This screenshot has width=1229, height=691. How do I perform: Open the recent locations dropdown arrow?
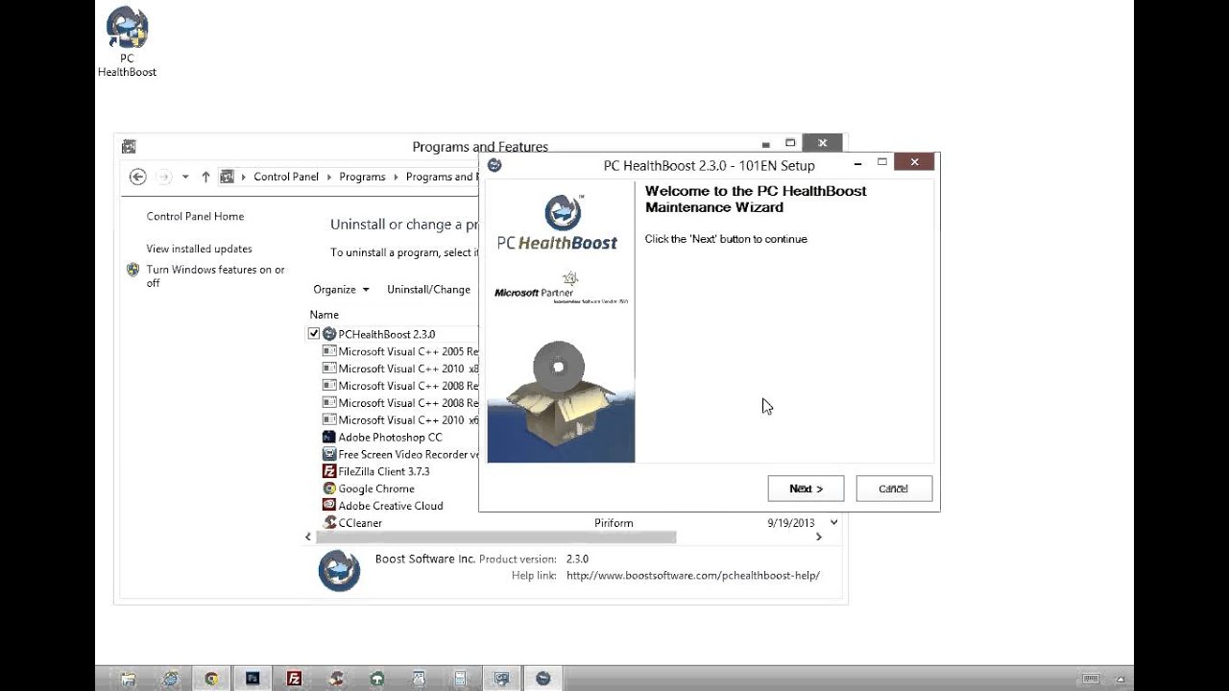[185, 177]
